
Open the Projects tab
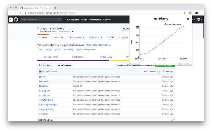coord(96,37)
